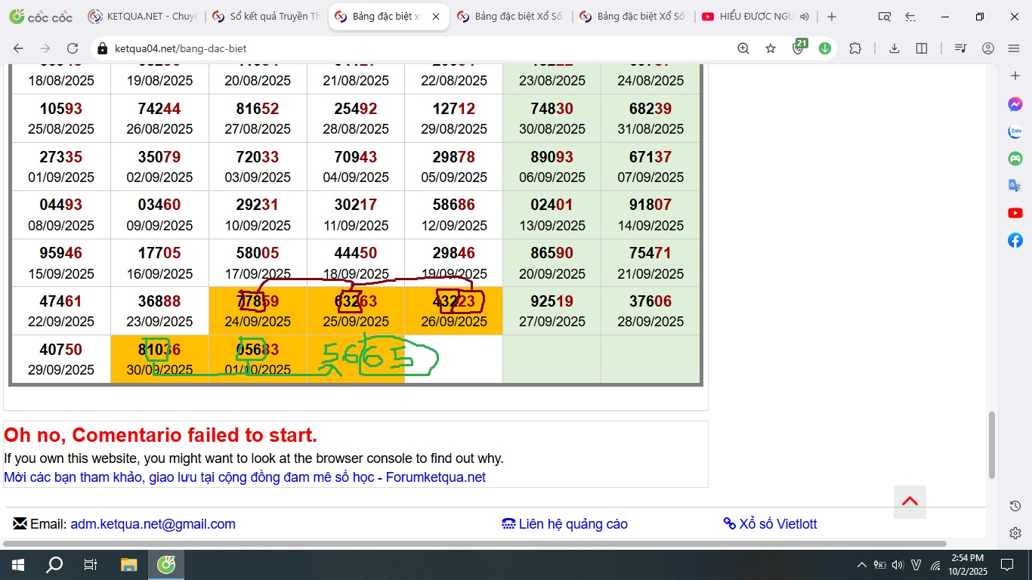The image size is (1032, 580).
Task: Open the green gamepad games icon
Action: coord(1015,159)
